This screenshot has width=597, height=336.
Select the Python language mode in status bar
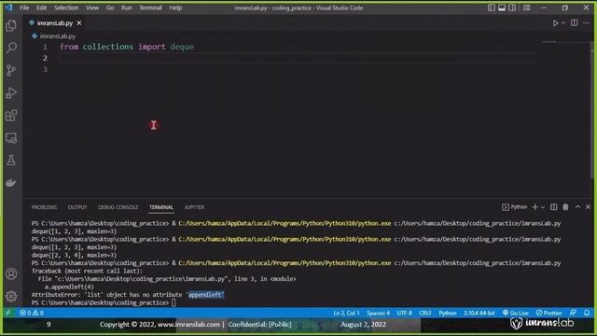pyautogui.click(x=448, y=313)
